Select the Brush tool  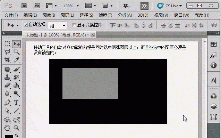[x=16, y=69]
